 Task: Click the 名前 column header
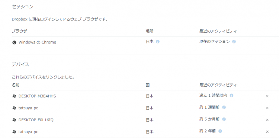pos(16,85)
